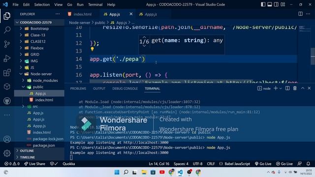Show additional activity bar views ellipsis
Screen dimensions: 315x177
tap(7, 115)
